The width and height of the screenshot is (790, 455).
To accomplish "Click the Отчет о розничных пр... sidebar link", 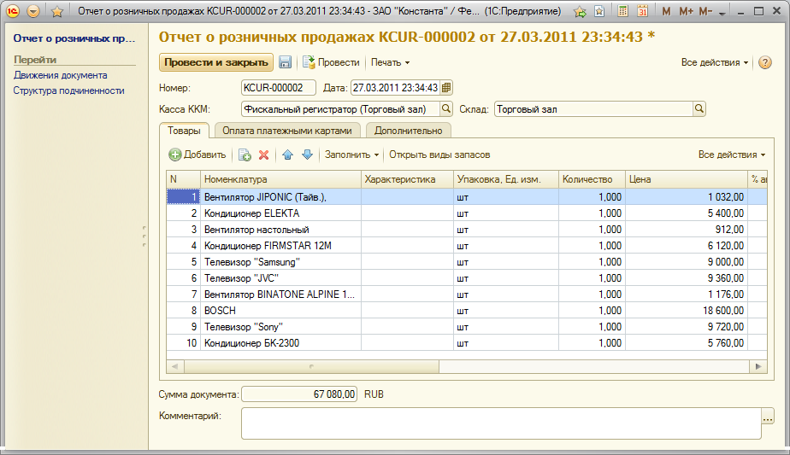I will (74, 38).
